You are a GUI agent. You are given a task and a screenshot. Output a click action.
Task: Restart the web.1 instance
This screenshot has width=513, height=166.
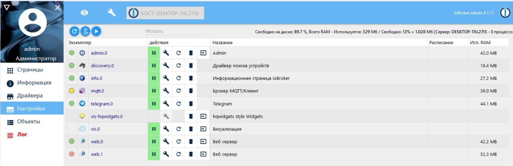click(178, 154)
